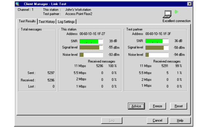The width and height of the screenshot is (211, 128).
Task: Click the Advice button
Action: (136, 106)
